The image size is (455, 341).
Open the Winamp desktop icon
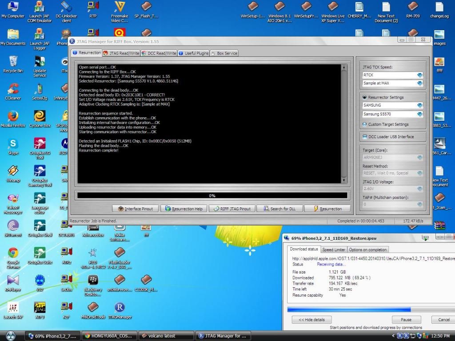point(13,174)
